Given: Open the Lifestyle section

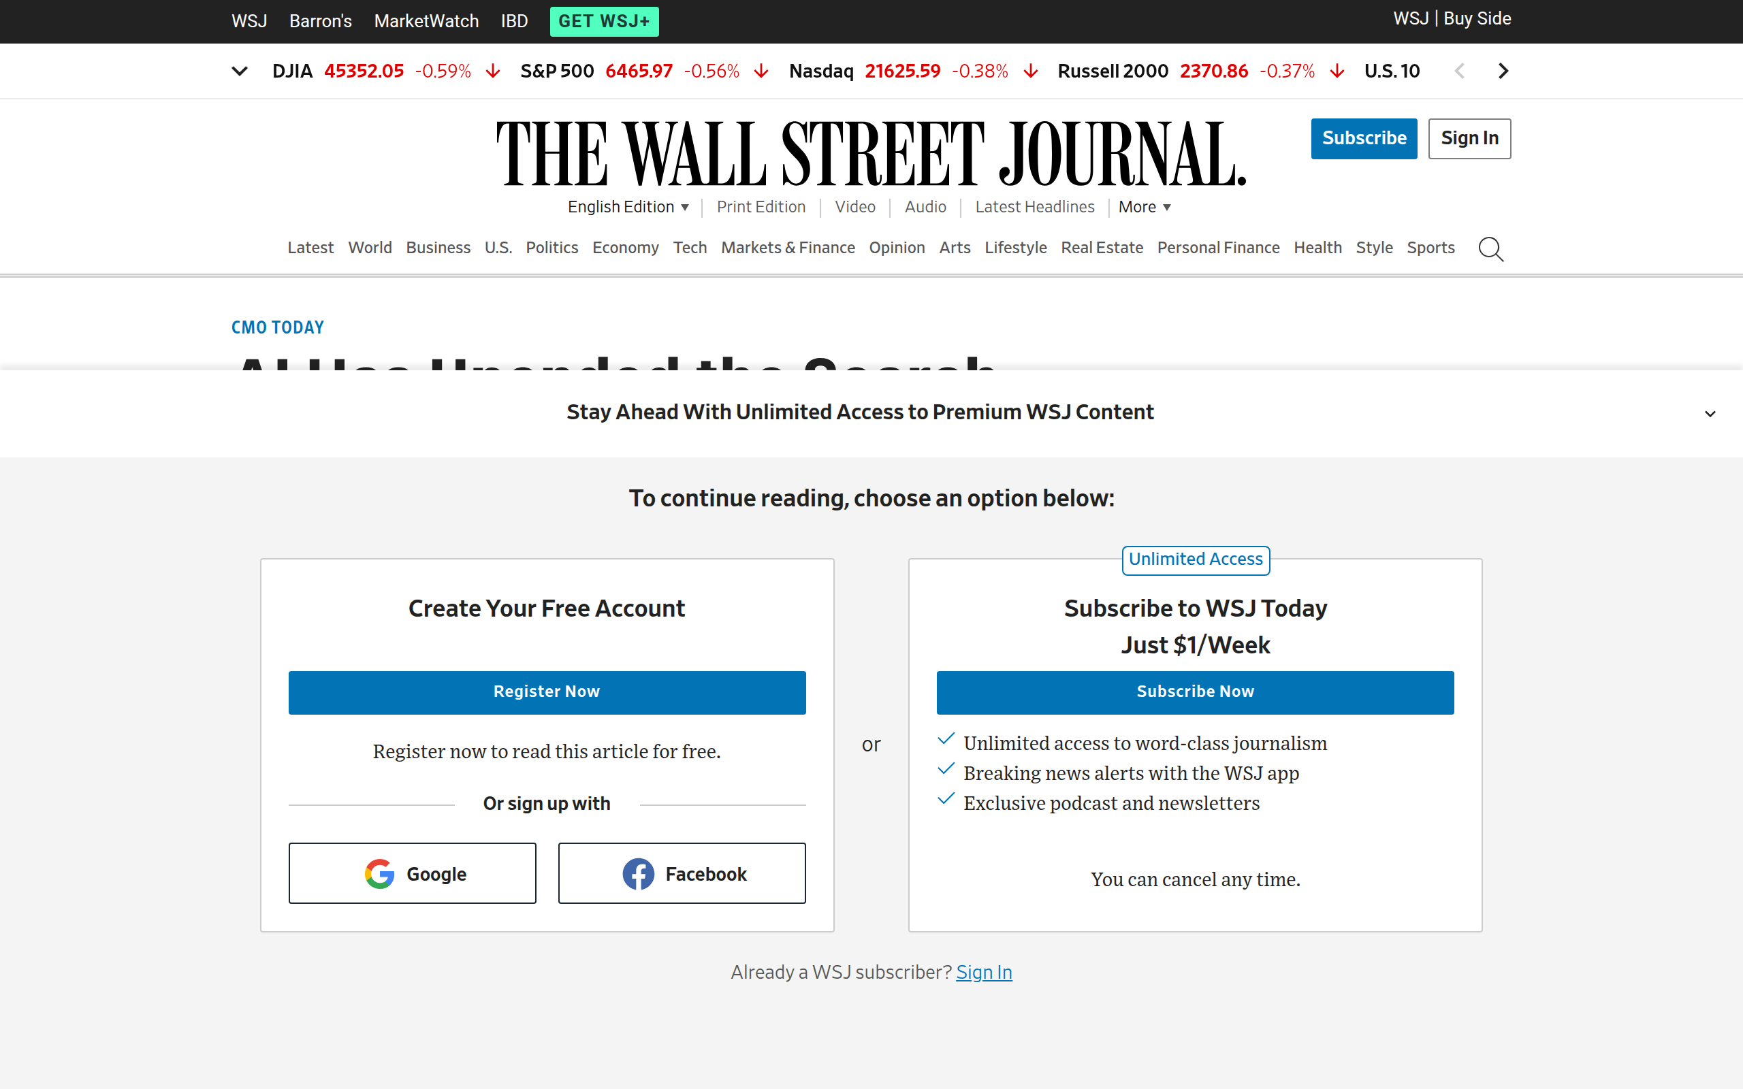Looking at the screenshot, I should (1016, 248).
